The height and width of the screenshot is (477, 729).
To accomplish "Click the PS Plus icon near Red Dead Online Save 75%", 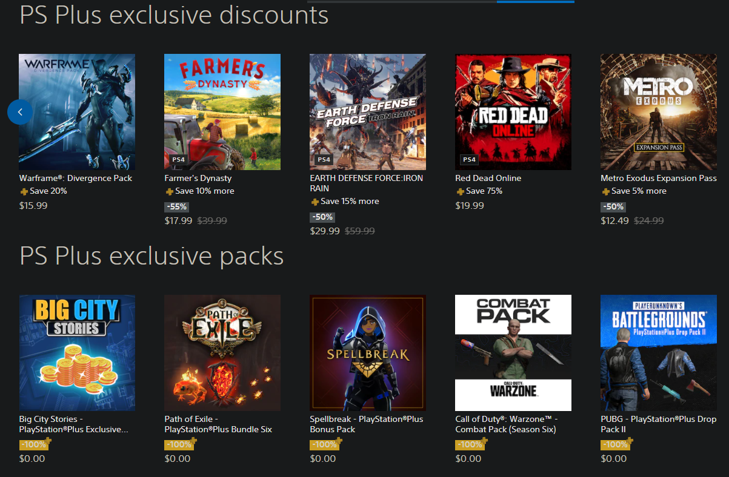I will (459, 191).
